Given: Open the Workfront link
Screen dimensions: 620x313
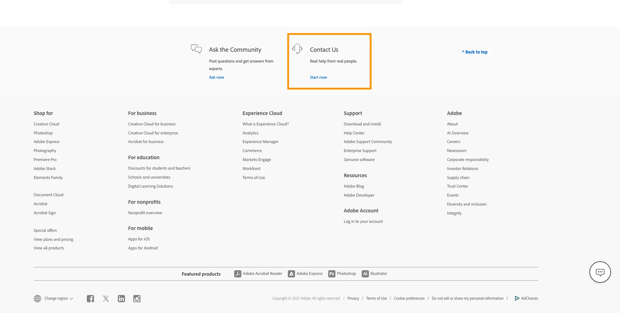Looking at the screenshot, I should [251, 169].
